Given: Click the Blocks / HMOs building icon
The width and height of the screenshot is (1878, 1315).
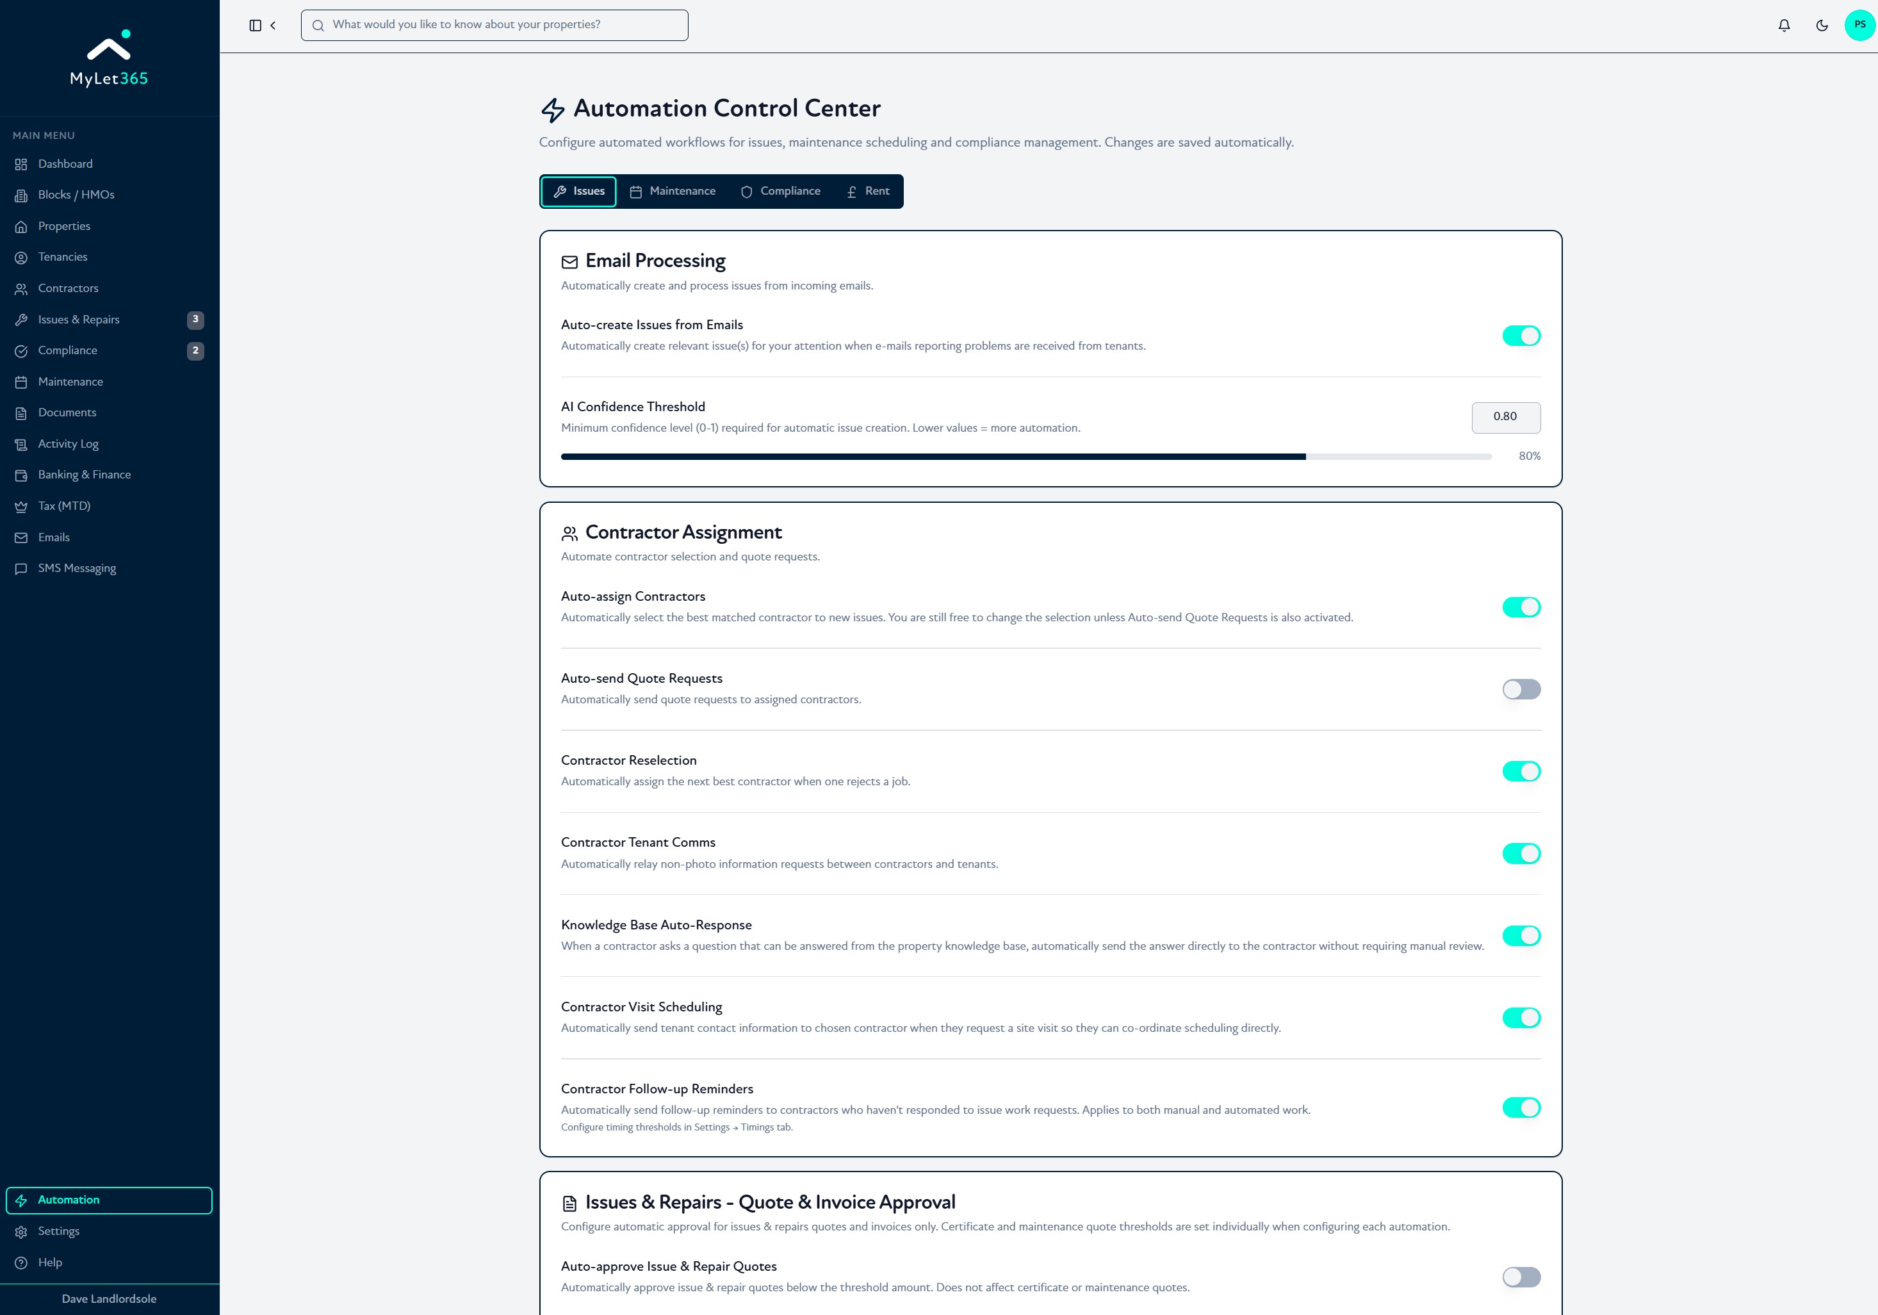Looking at the screenshot, I should [21, 195].
